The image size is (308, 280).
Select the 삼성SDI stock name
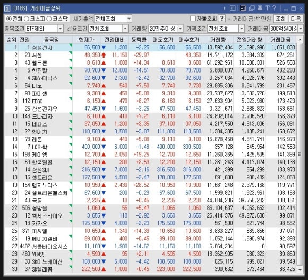point(41,170)
